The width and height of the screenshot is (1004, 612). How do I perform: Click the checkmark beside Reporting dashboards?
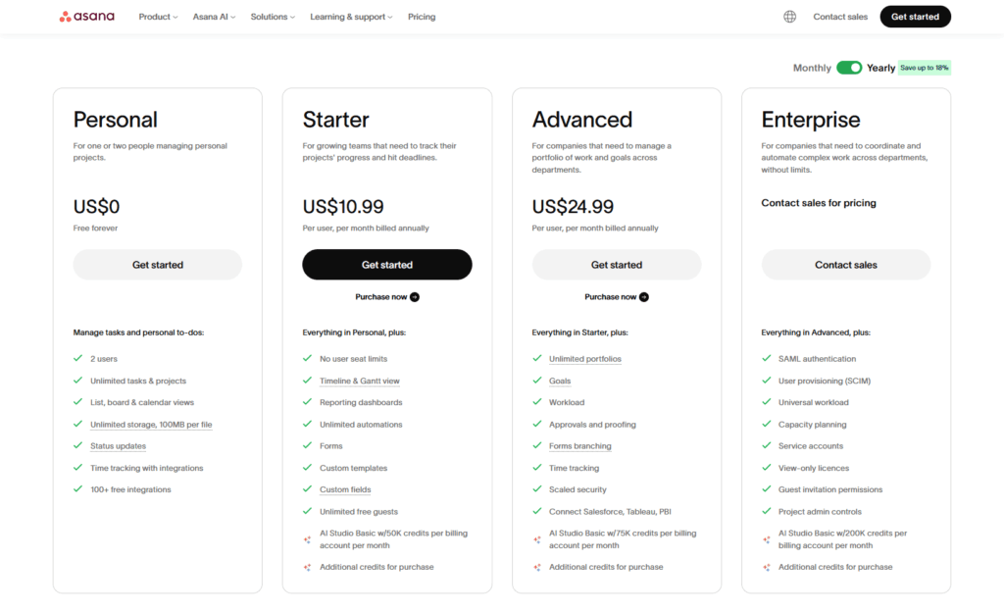(x=307, y=402)
